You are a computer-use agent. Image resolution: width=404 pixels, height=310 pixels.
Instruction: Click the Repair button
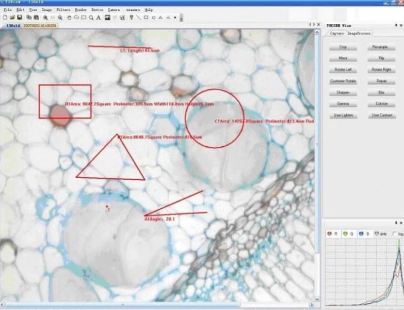[x=381, y=81]
